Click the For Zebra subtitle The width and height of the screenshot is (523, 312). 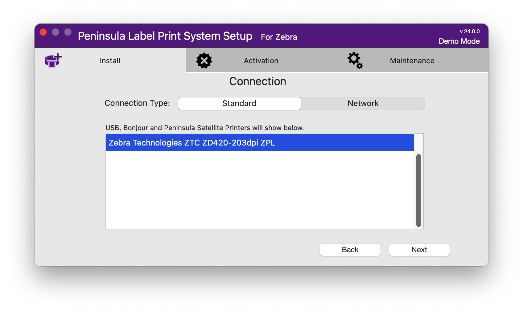[279, 37]
